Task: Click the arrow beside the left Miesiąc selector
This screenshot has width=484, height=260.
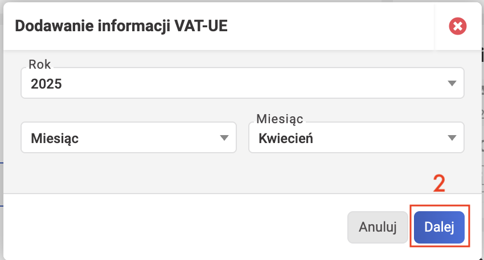Action: 224,138
